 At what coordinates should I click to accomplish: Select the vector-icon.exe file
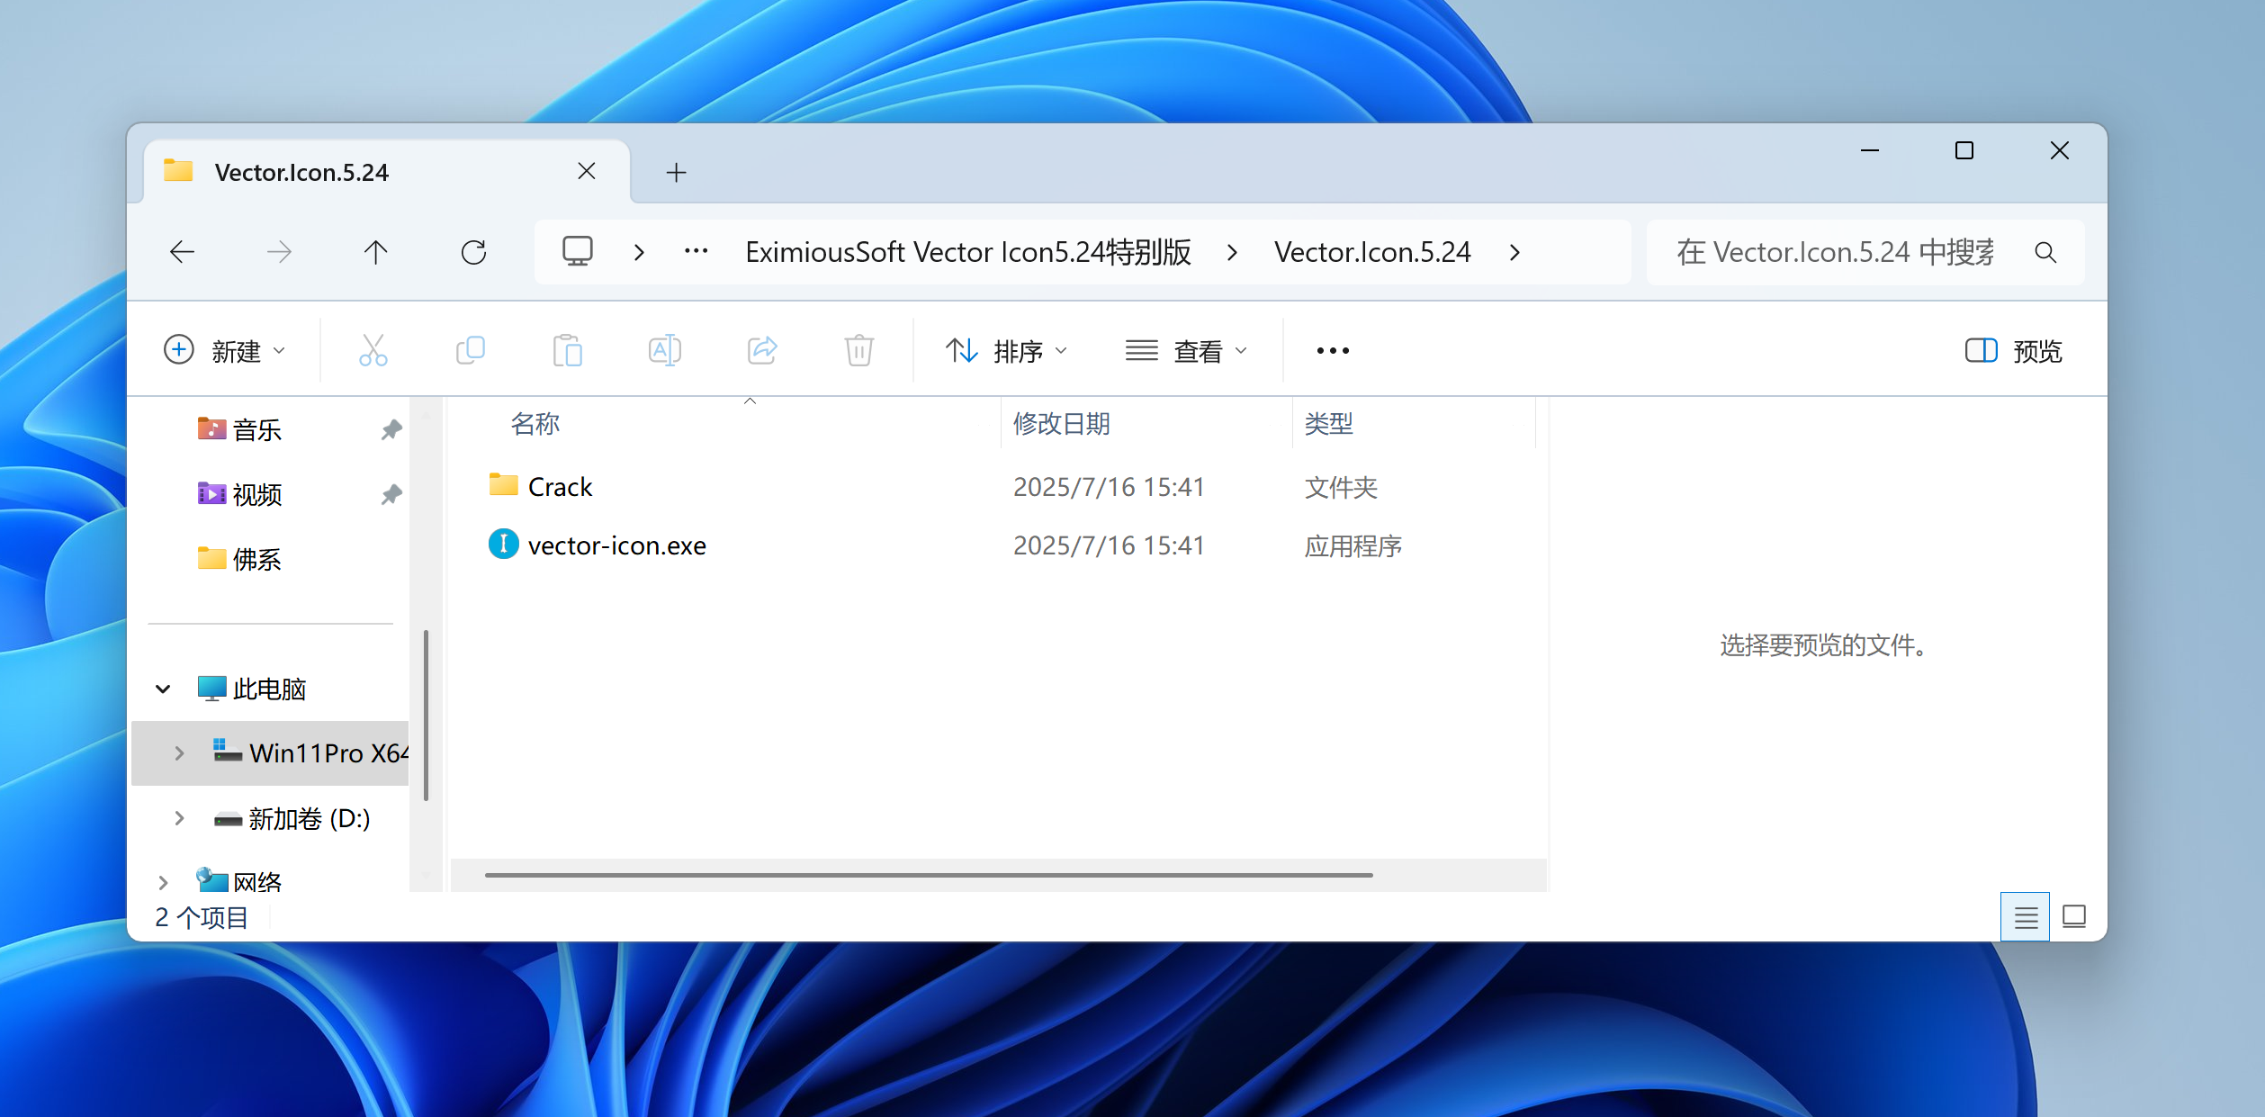click(x=616, y=545)
